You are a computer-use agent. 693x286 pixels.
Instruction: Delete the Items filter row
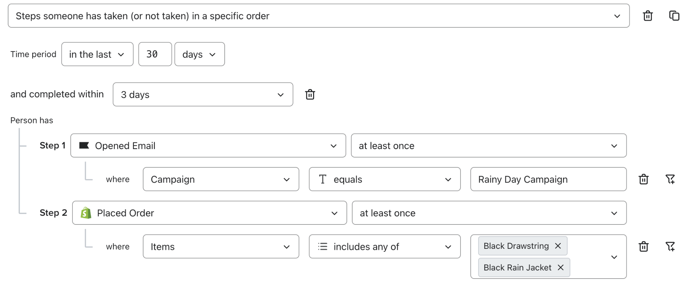tap(643, 247)
